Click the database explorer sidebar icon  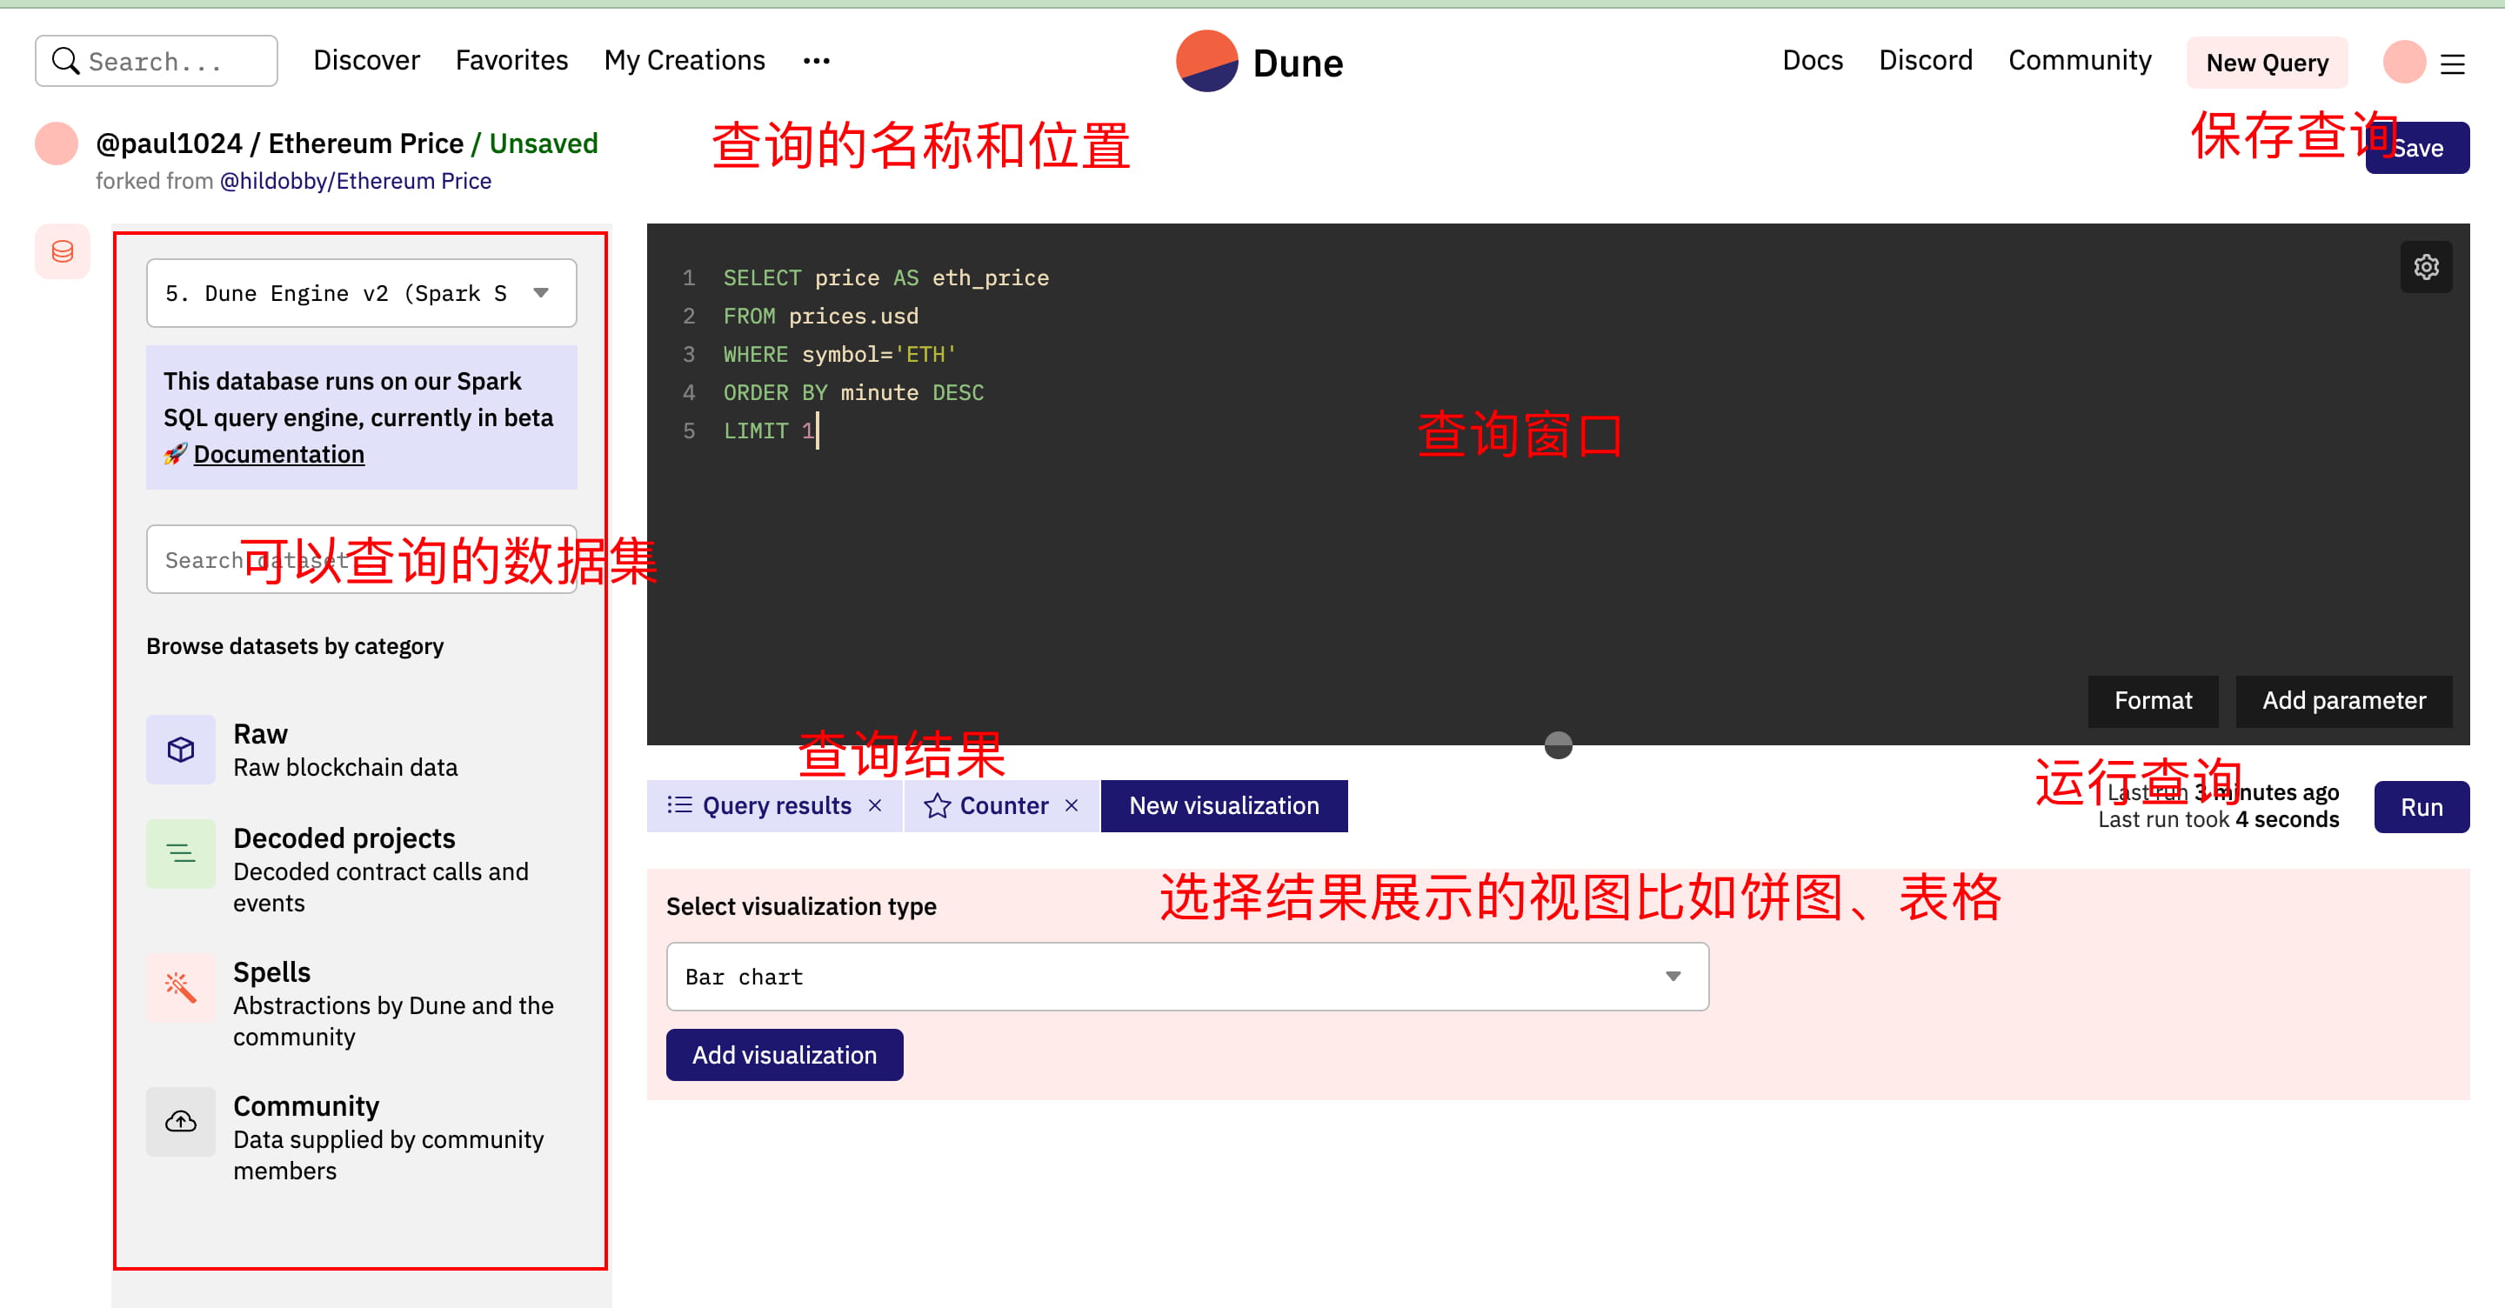(x=63, y=252)
